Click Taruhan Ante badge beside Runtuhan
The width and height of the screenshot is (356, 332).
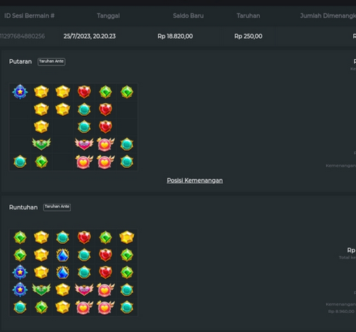point(57,207)
